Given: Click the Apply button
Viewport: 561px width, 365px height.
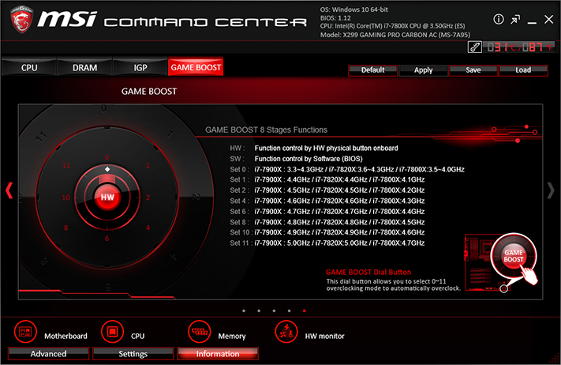Looking at the screenshot, I should tap(423, 70).
